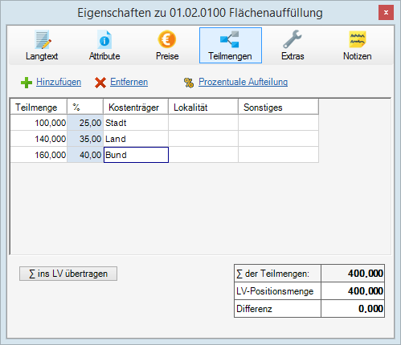The image size is (401, 345).
Task: Click the Lokalität cell in Bund row
Action: point(203,155)
